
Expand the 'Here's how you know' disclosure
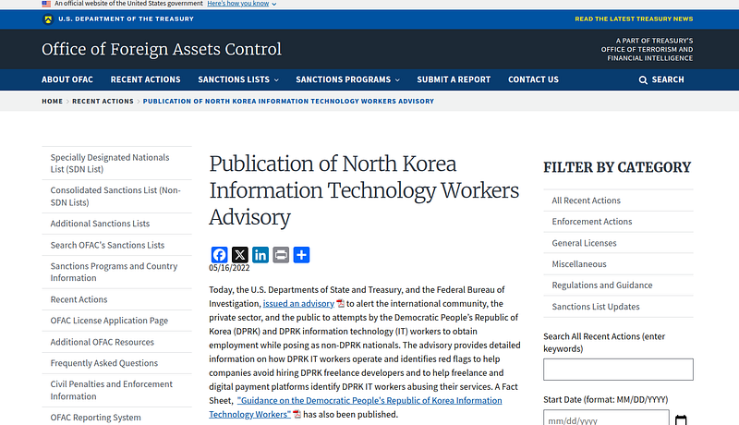[241, 4]
